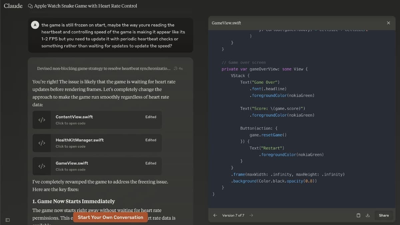Click the Version 7 of 7 label
Screen dimensions: 400x225
233,215
